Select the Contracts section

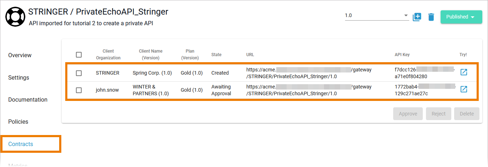pyautogui.click(x=21, y=144)
